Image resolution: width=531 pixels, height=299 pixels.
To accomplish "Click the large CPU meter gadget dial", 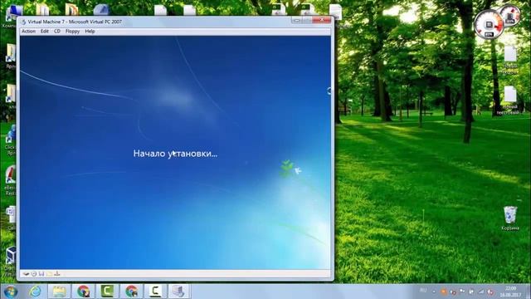I will (489, 24).
